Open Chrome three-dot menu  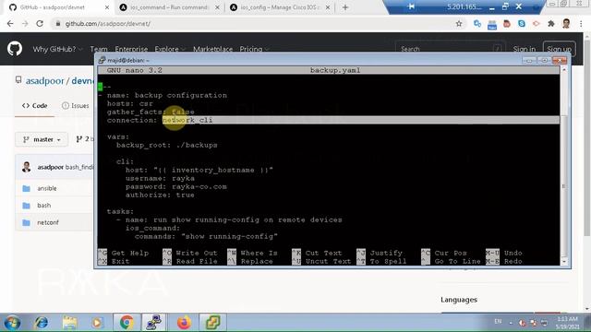581,24
